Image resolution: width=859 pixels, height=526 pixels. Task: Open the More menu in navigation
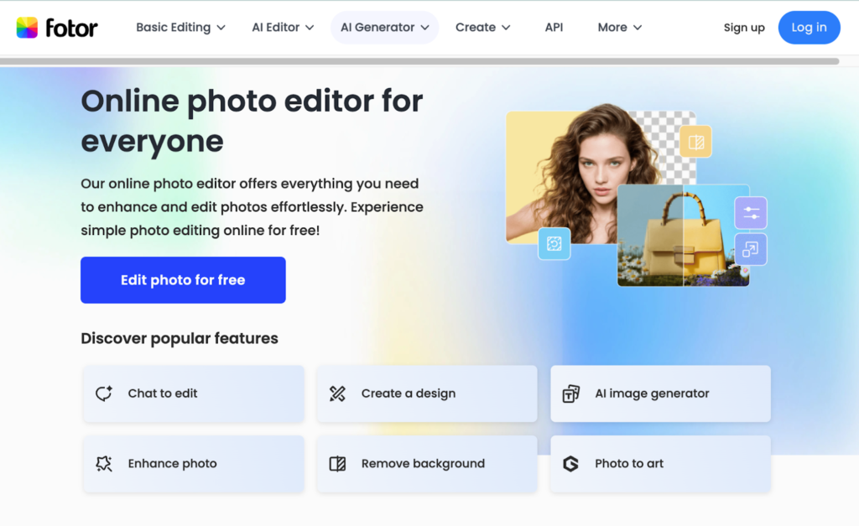(619, 28)
